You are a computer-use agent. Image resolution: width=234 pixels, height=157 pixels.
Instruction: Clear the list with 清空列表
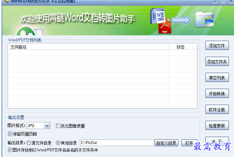[217, 77]
